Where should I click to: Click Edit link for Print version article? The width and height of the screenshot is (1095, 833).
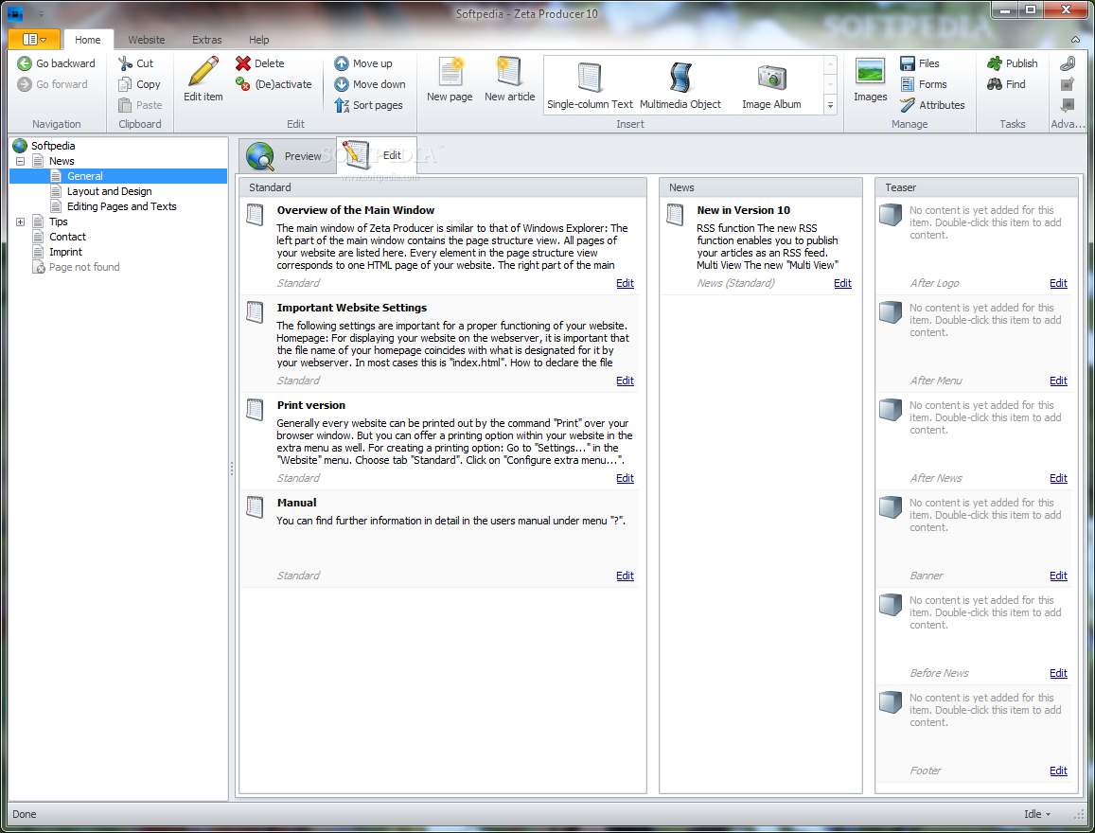pos(625,478)
